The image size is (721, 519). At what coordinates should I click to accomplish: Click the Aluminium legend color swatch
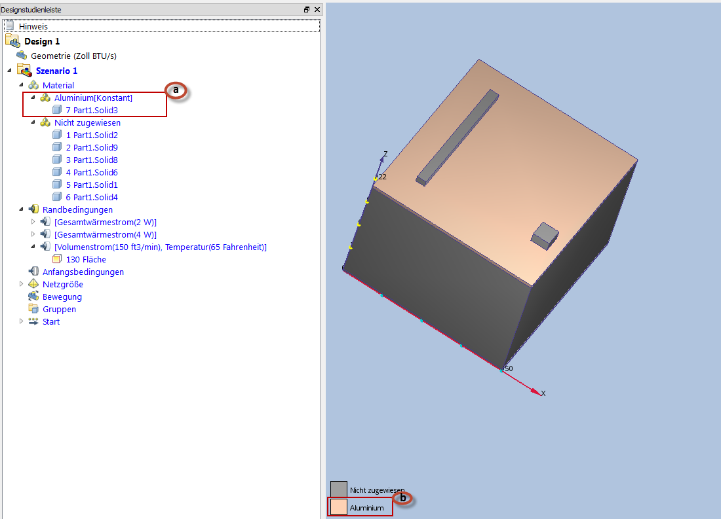pyautogui.click(x=339, y=507)
